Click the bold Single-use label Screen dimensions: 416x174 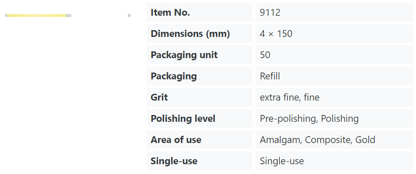[174, 161]
